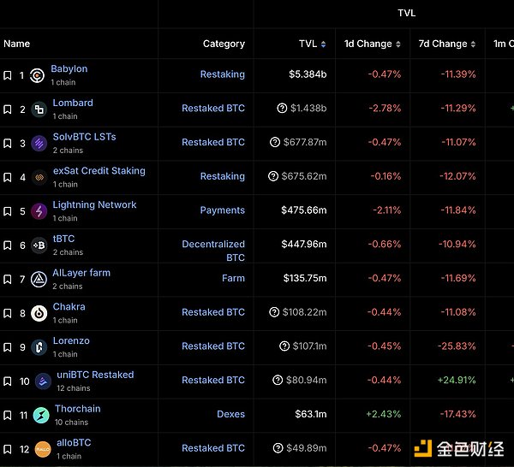Click the Lightning Network logo icon
Viewport: 514px width, 467px height.
coord(39,211)
